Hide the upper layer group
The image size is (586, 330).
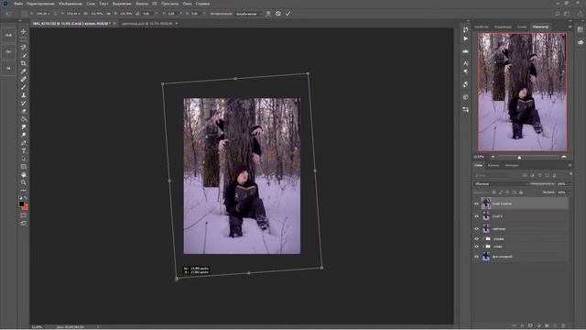pos(476,238)
